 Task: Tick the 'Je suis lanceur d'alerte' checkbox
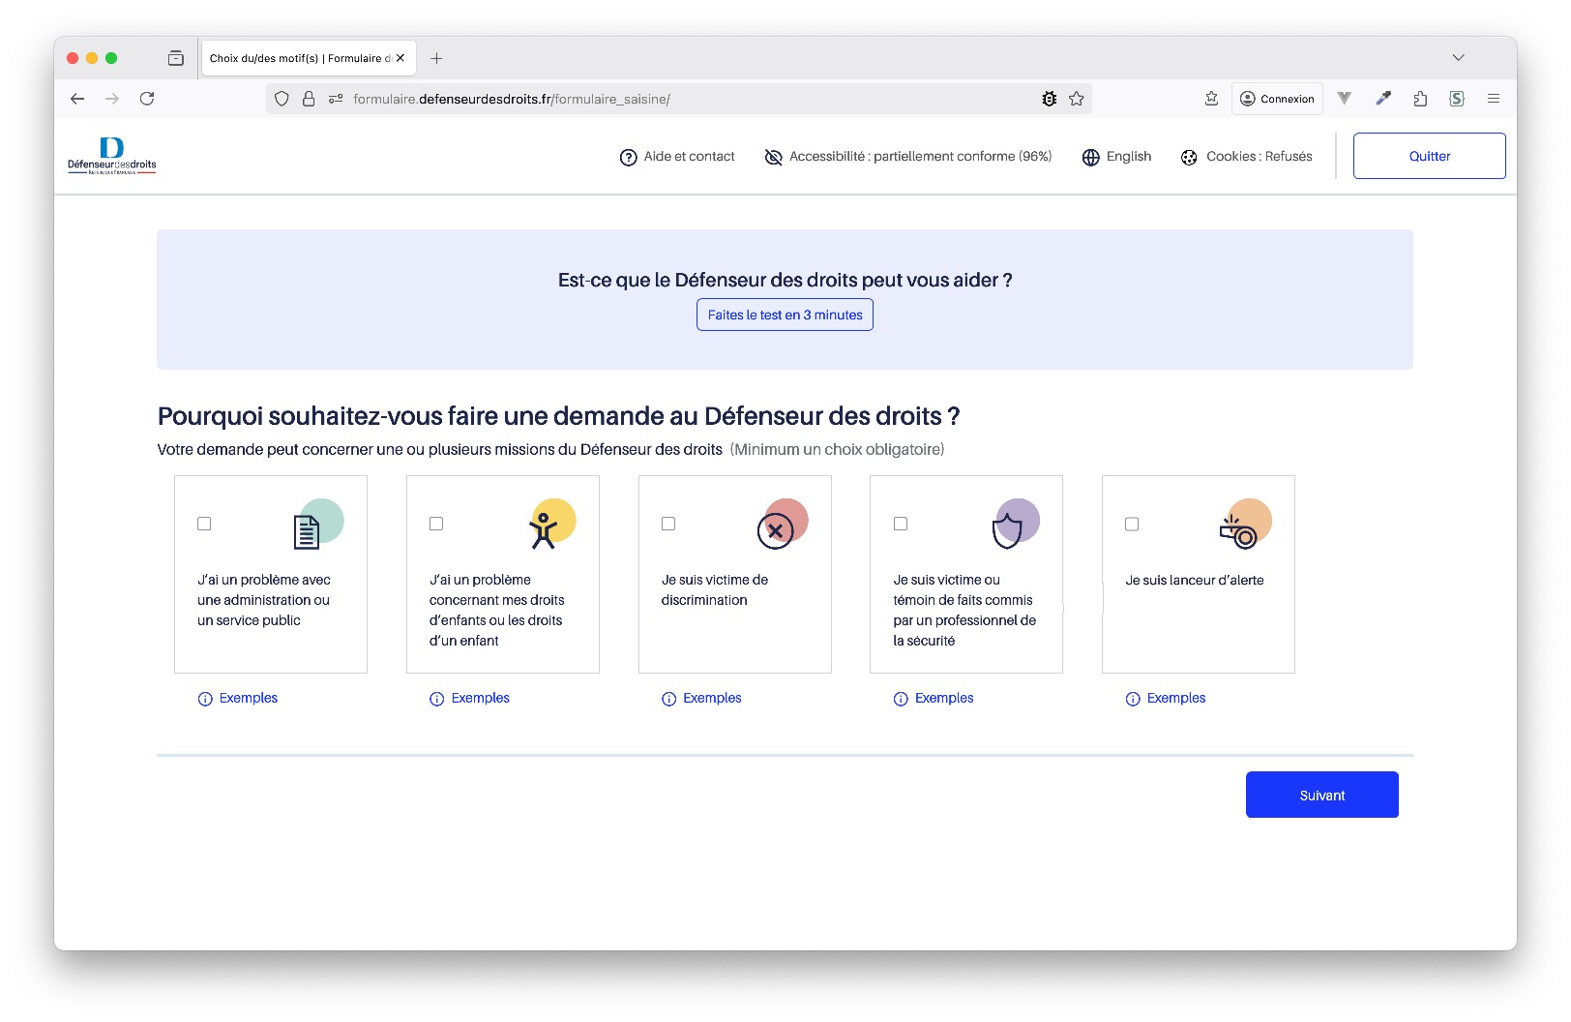1132,524
